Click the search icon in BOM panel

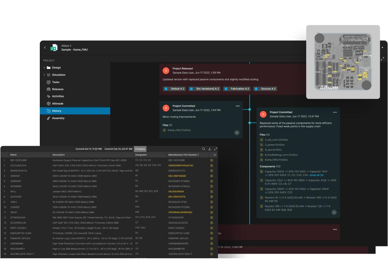click(203, 149)
